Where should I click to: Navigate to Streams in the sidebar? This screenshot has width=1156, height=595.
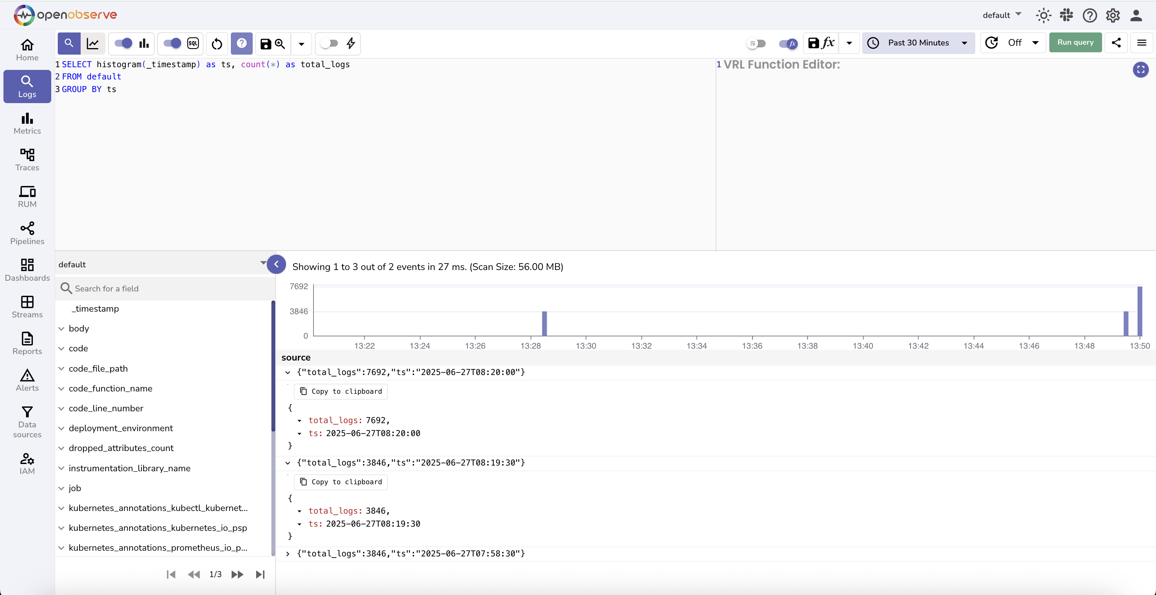(27, 307)
